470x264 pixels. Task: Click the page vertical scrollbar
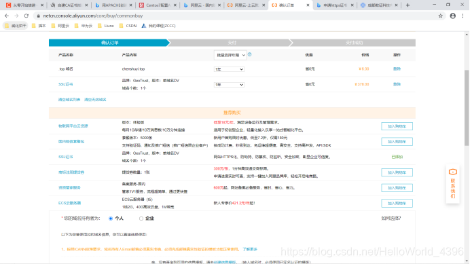pyautogui.click(x=467, y=108)
